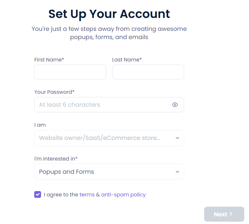Uncheck the agree to terms checkbox
The image size is (249, 224).
click(37, 195)
